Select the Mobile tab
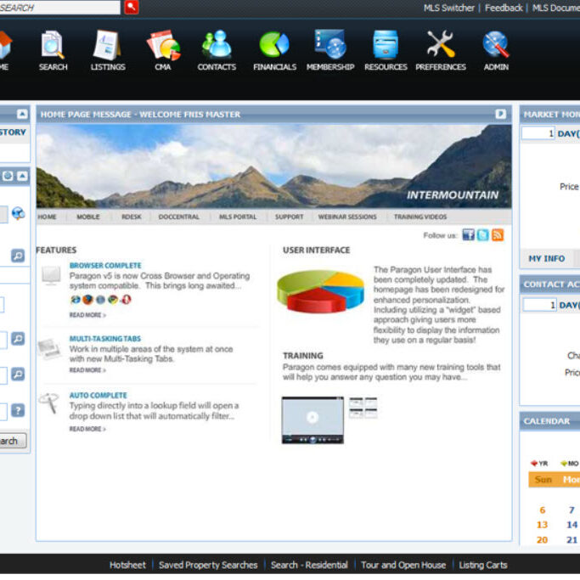The height and width of the screenshot is (580, 580). [x=88, y=217]
